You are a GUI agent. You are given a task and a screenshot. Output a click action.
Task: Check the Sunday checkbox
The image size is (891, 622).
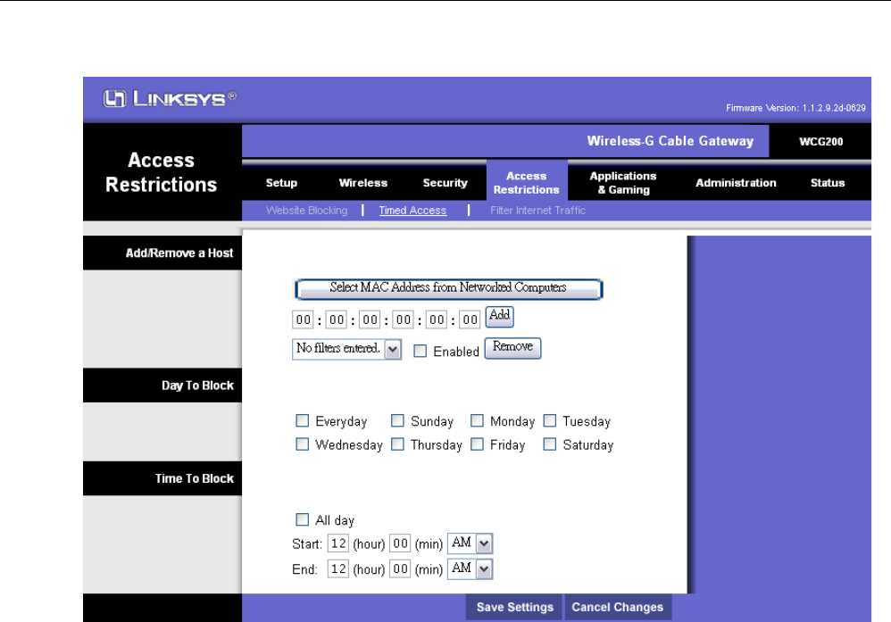tap(397, 420)
